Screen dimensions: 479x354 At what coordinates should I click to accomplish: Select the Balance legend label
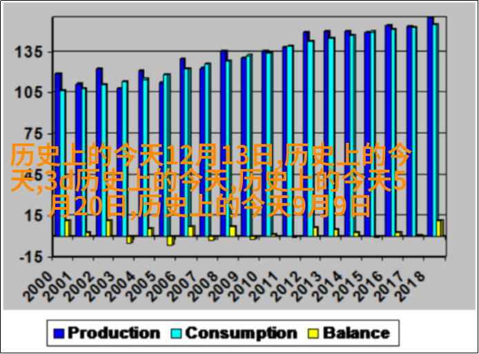coord(356,333)
